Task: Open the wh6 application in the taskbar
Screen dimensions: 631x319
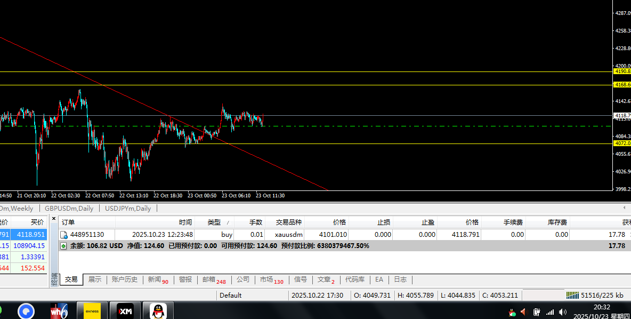Action: coord(59,310)
